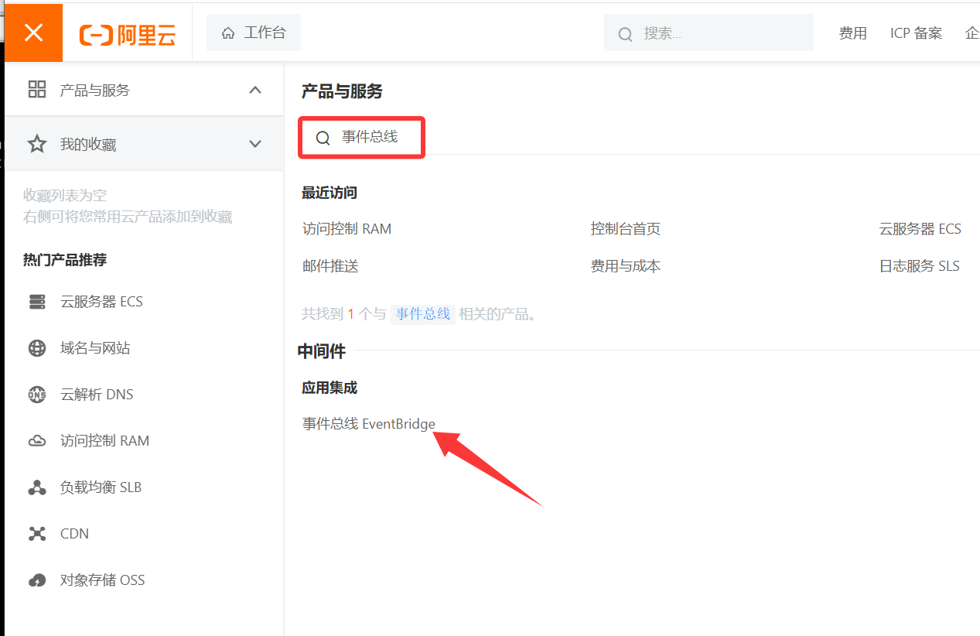Click the 对象存储 OSS icon
The image size is (980, 636).
[37, 580]
